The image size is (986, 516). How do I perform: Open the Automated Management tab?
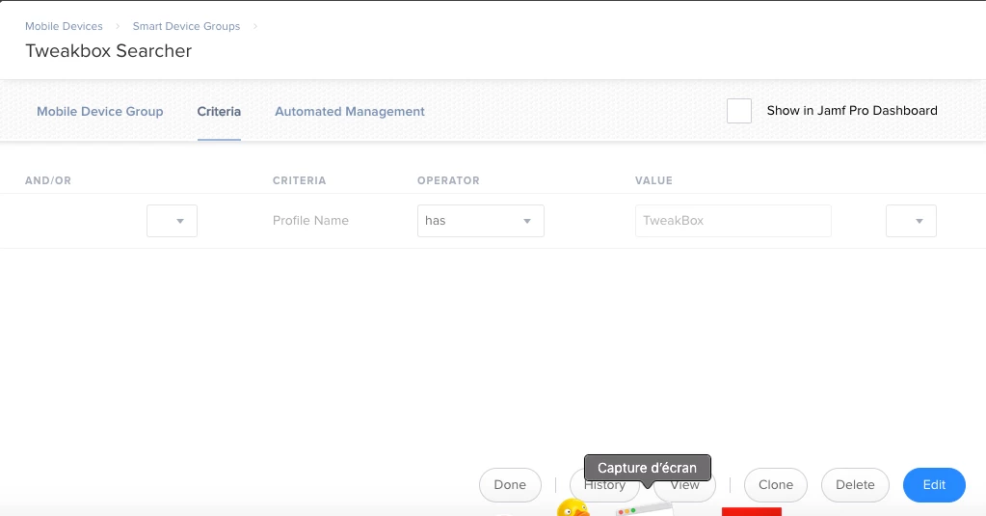point(350,111)
